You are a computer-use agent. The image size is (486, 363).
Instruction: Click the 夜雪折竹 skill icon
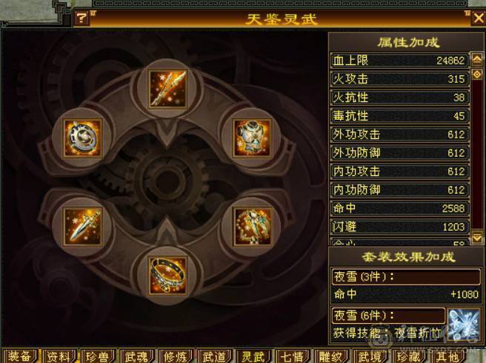coord(463,325)
